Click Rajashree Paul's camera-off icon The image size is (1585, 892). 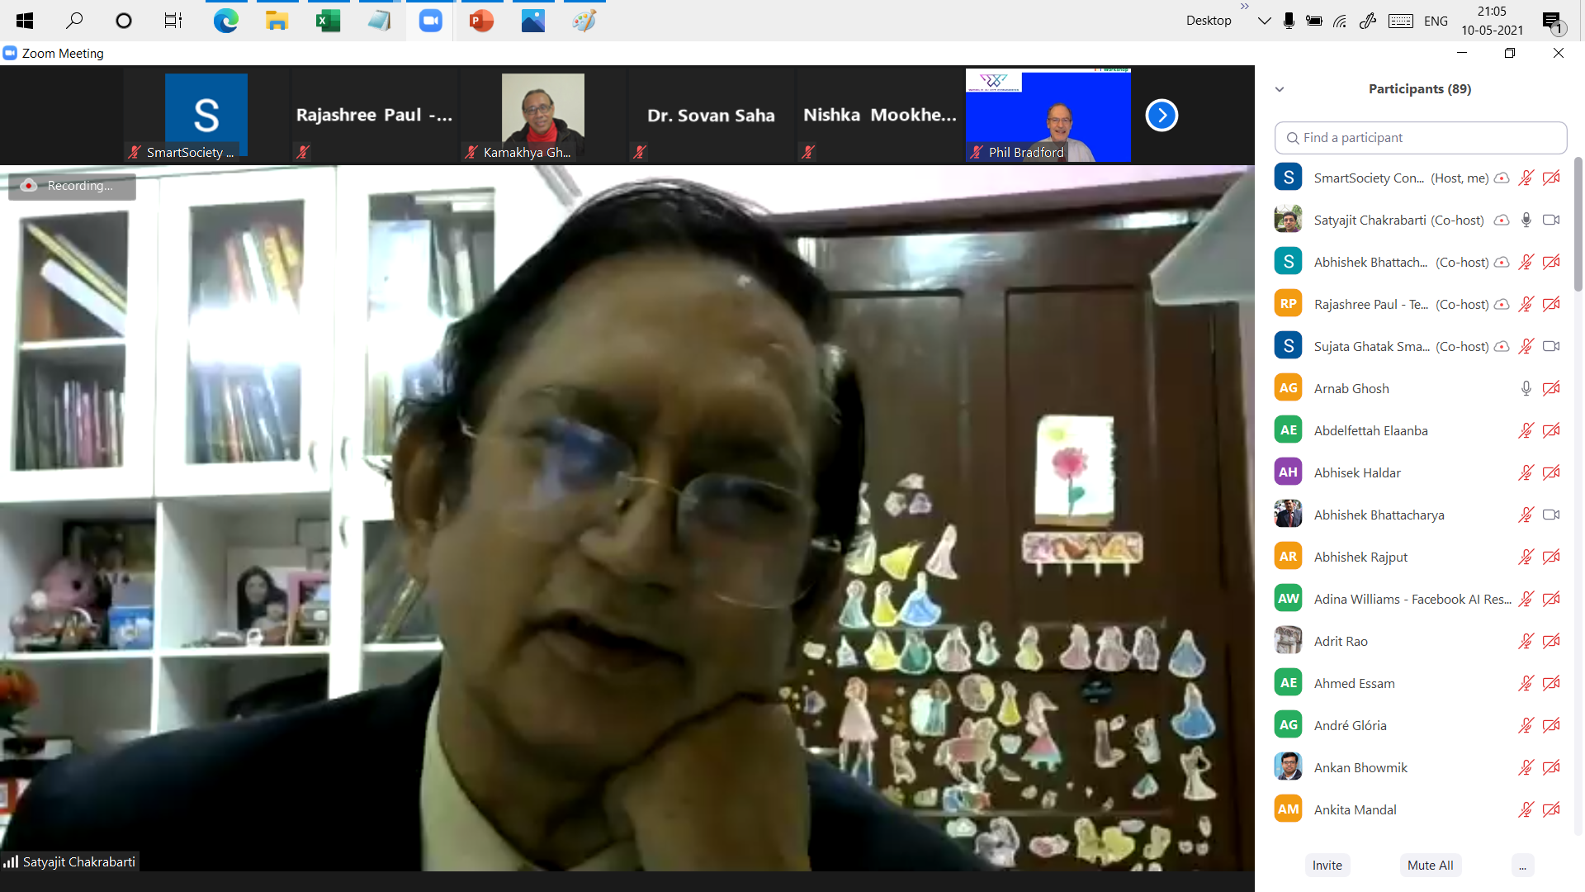tap(1551, 304)
